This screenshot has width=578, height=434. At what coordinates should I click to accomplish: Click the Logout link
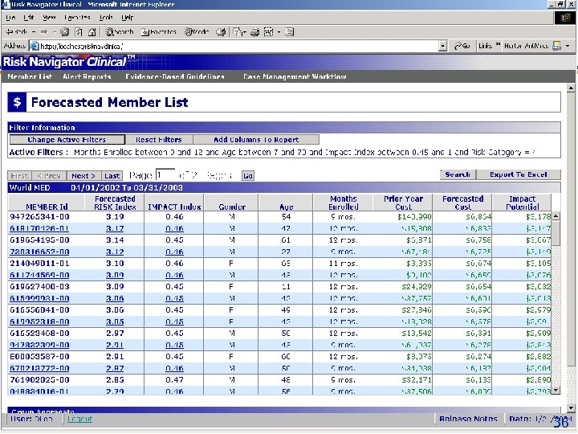click(x=79, y=419)
